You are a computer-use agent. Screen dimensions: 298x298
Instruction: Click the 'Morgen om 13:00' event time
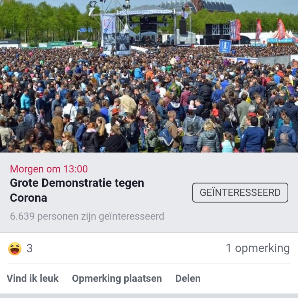49,169
